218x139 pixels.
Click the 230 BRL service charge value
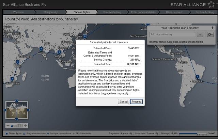[x=135, y=60]
